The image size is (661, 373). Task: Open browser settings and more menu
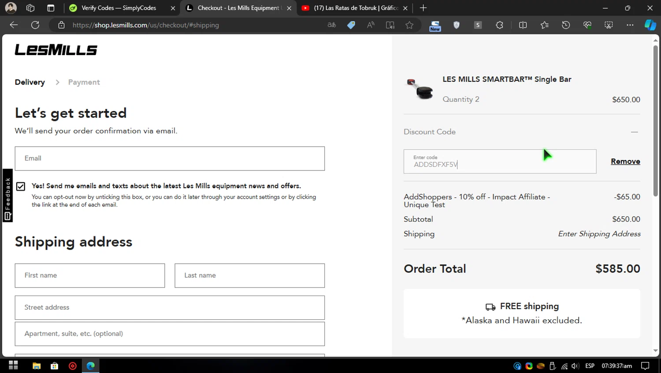[630, 25]
